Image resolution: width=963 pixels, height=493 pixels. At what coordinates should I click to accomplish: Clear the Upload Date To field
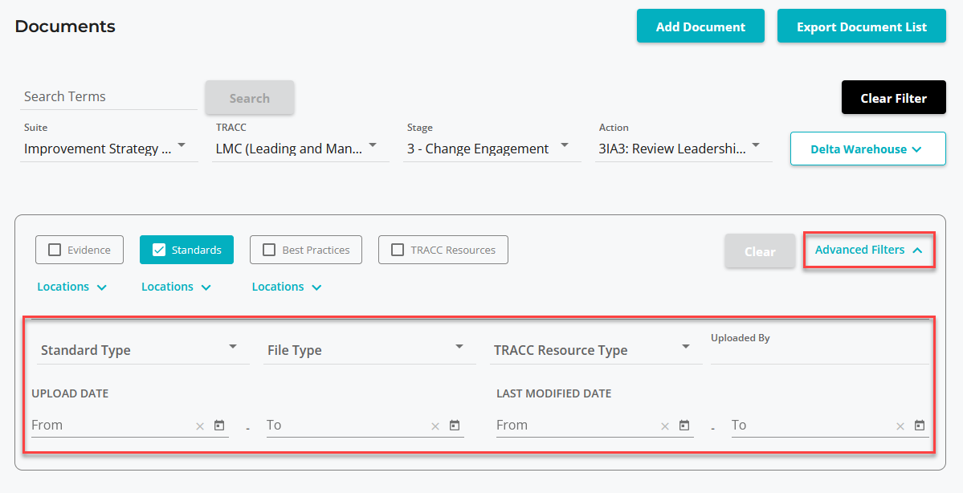tap(435, 426)
